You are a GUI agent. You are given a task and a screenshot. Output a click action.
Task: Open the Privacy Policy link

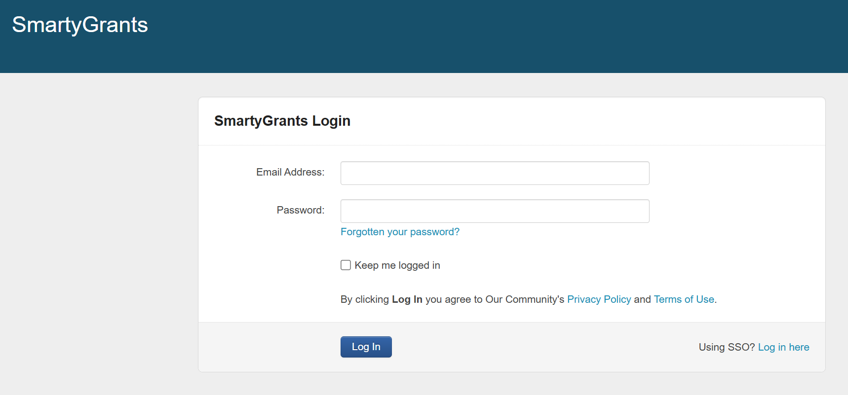pos(599,299)
